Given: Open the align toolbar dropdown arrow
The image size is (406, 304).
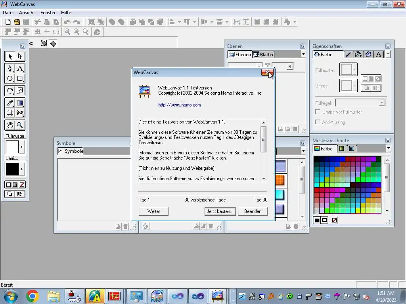Looking at the screenshot, I should click(179, 22).
